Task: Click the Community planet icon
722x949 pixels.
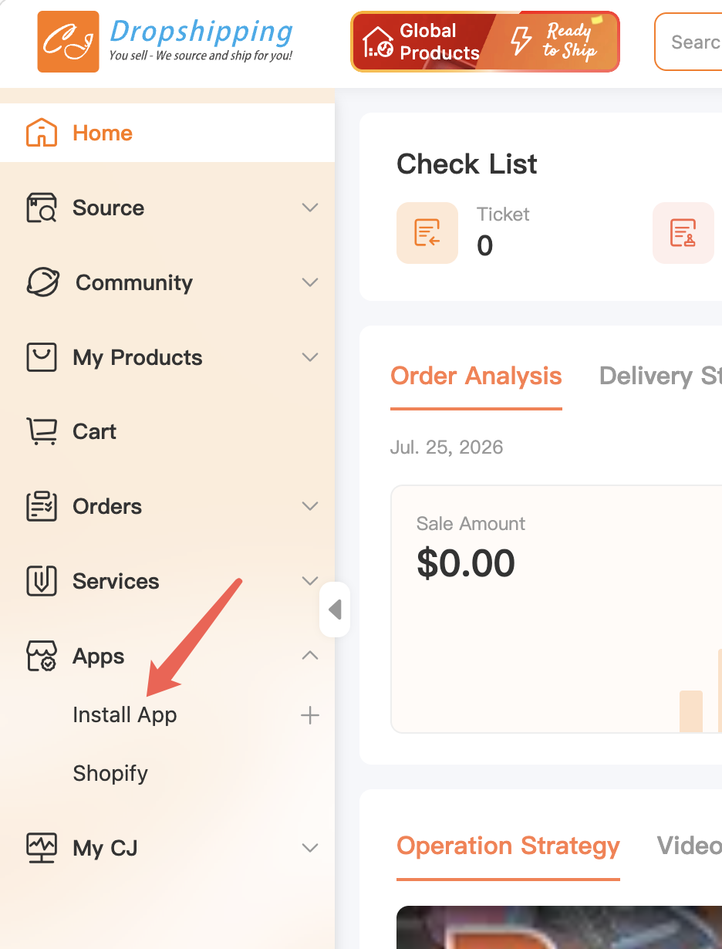Action: [42, 282]
